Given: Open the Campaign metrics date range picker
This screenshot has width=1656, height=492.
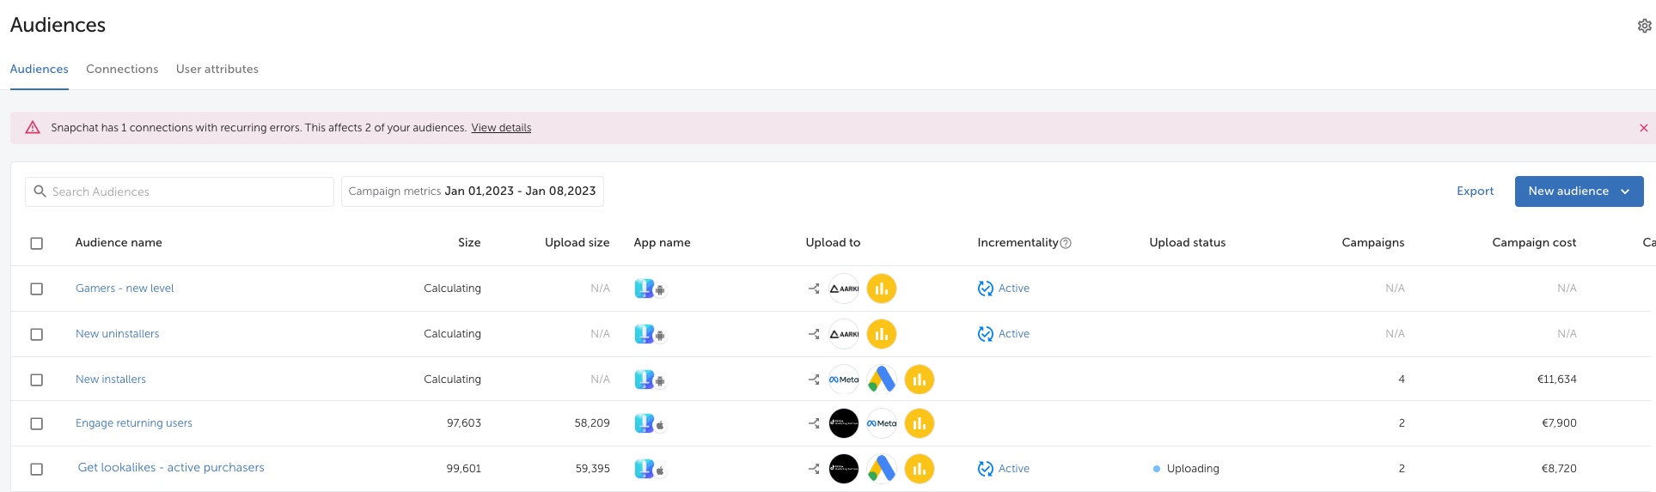Looking at the screenshot, I should pyautogui.click(x=472, y=191).
